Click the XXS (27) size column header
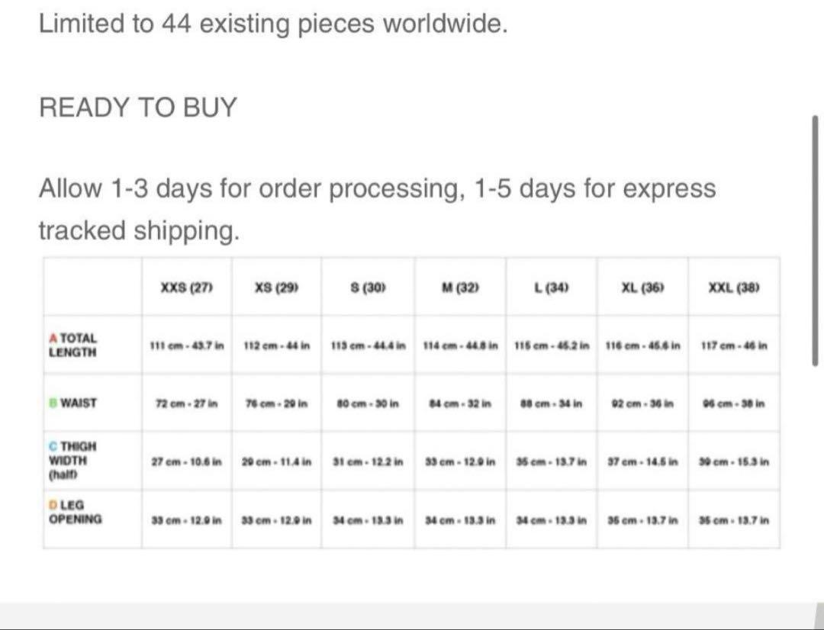This screenshot has width=824, height=630. (187, 288)
